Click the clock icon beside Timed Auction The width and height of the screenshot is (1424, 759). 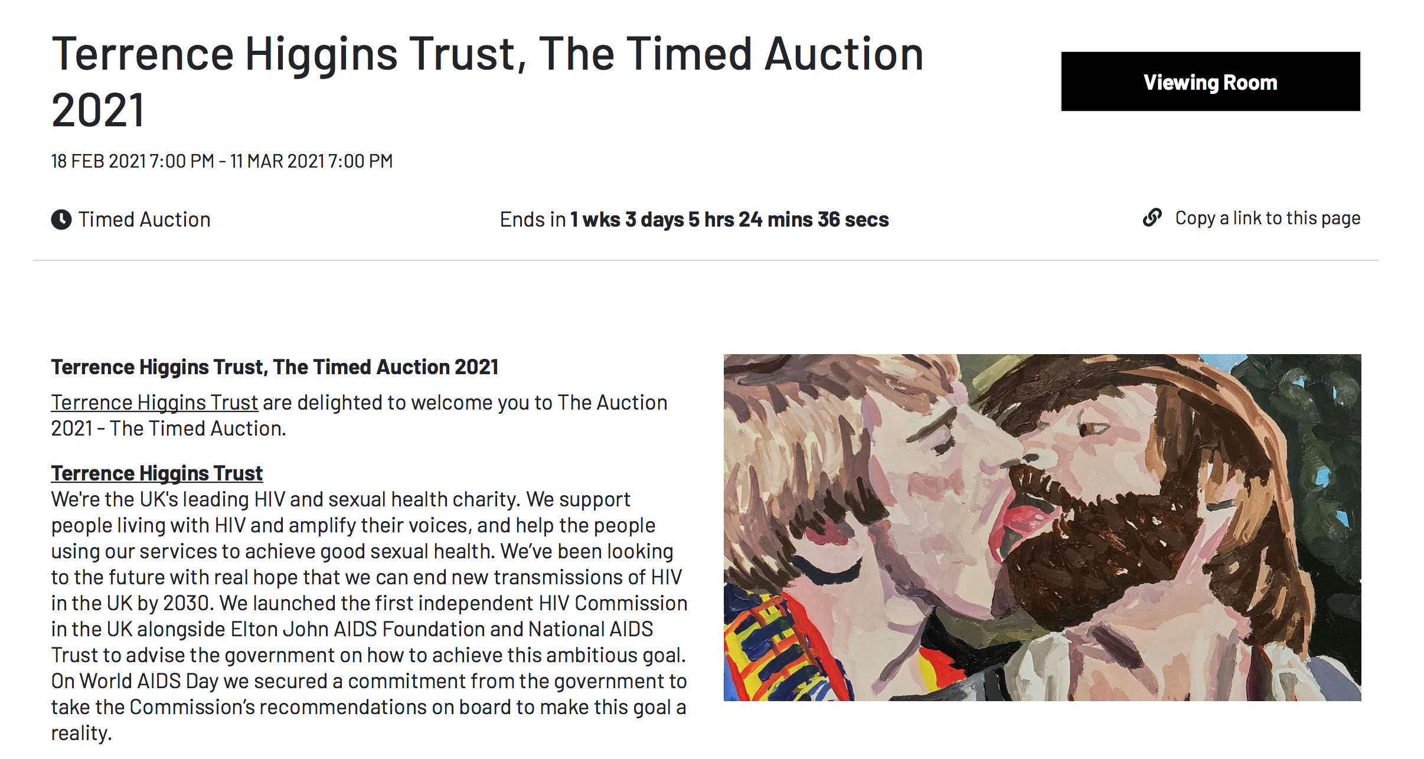pos(61,220)
